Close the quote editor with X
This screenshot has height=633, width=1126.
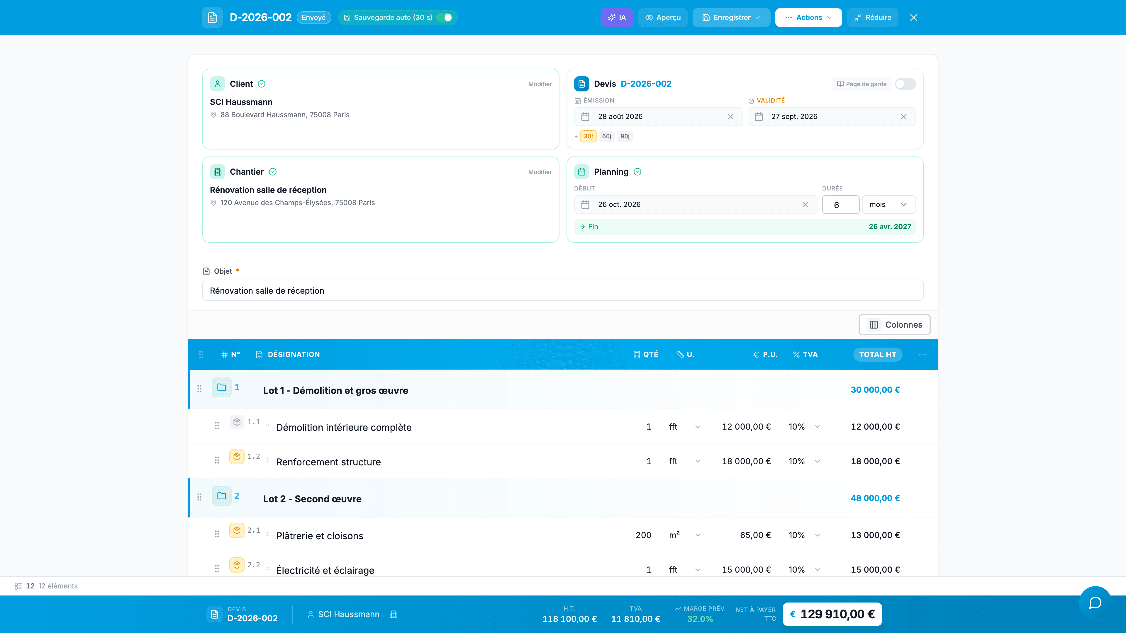point(914,18)
